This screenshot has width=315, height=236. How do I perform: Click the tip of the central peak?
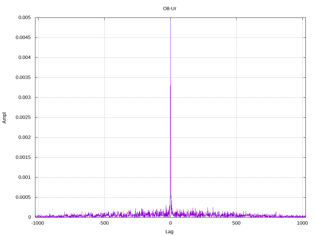[x=170, y=21]
